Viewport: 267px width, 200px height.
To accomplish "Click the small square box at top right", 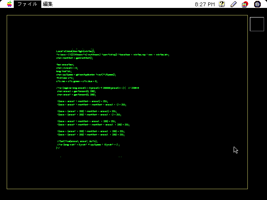I will point(256,24).
